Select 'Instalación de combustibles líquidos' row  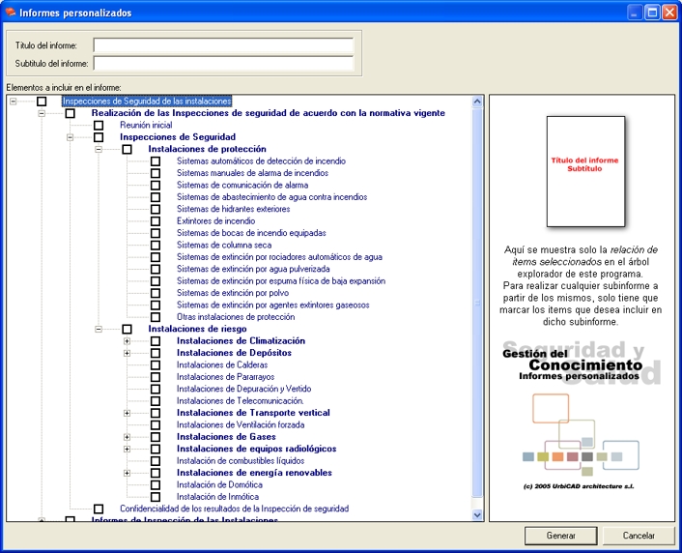coord(241,461)
